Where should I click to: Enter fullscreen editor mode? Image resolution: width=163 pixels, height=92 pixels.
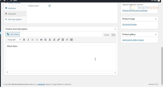pyautogui.click(x=67, y=40)
